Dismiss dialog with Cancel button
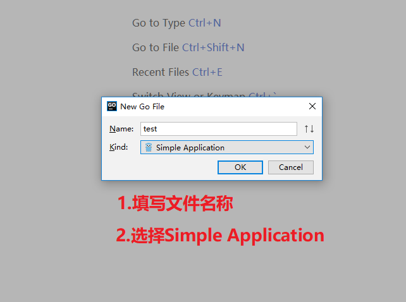 (290, 167)
